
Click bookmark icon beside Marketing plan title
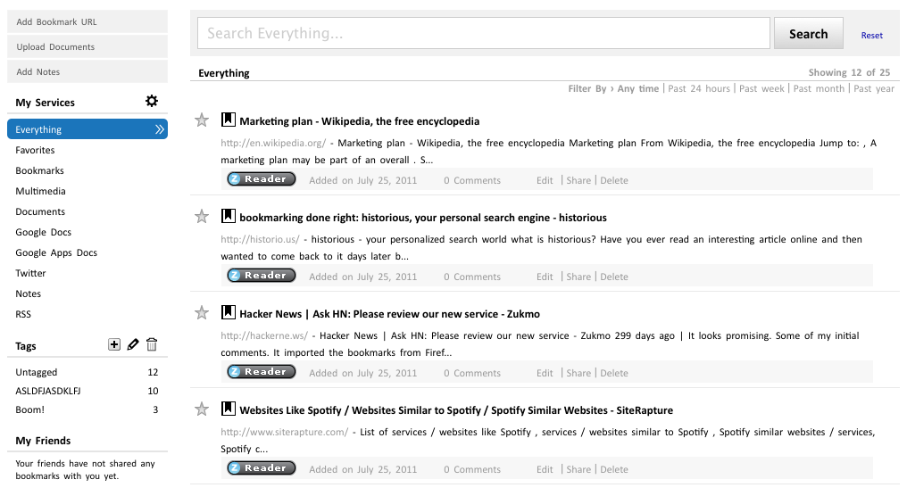pyautogui.click(x=228, y=120)
